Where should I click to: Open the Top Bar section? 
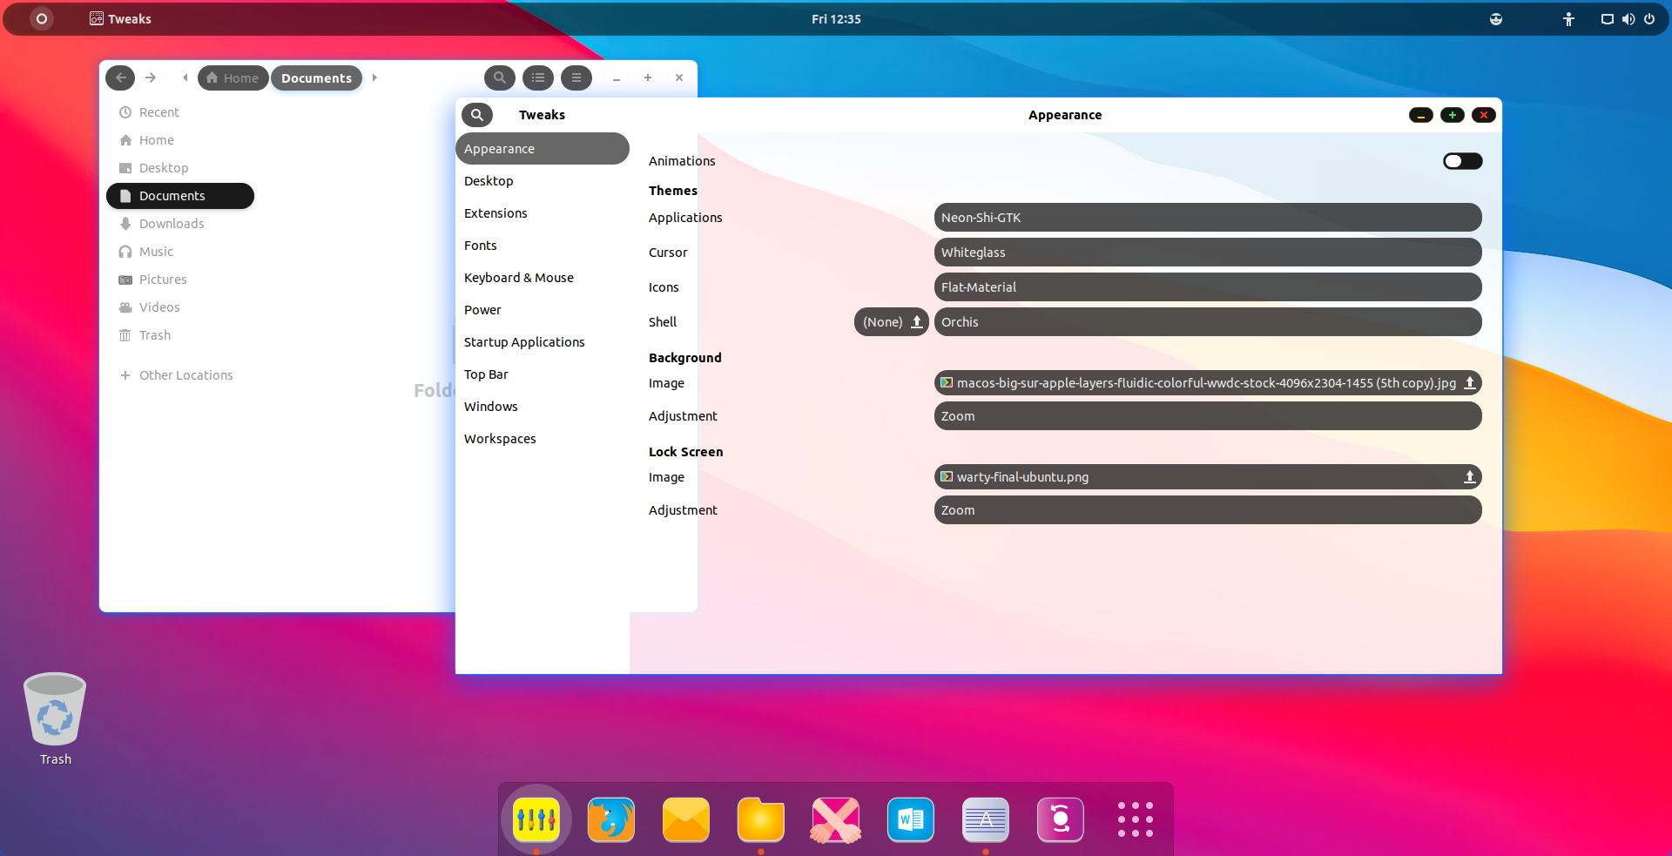point(542,374)
